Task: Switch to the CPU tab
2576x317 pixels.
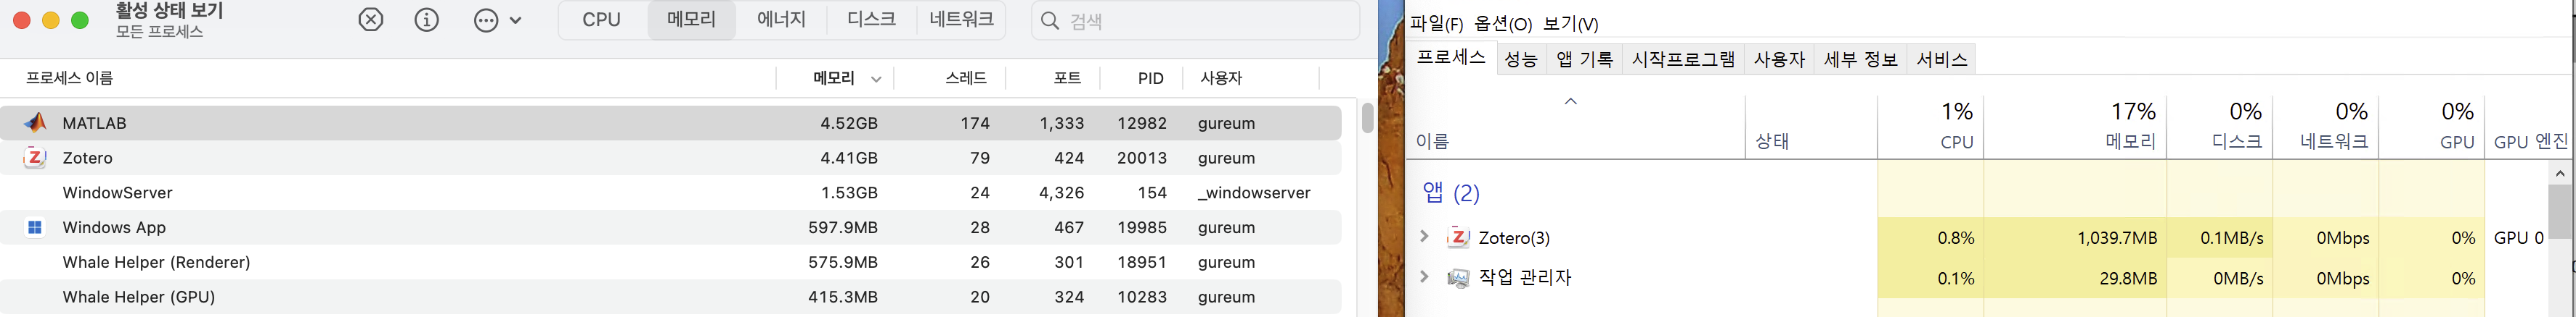Action: tap(602, 20)
